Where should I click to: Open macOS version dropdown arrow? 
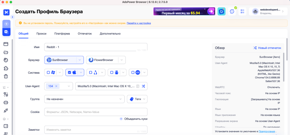[81, 73]
